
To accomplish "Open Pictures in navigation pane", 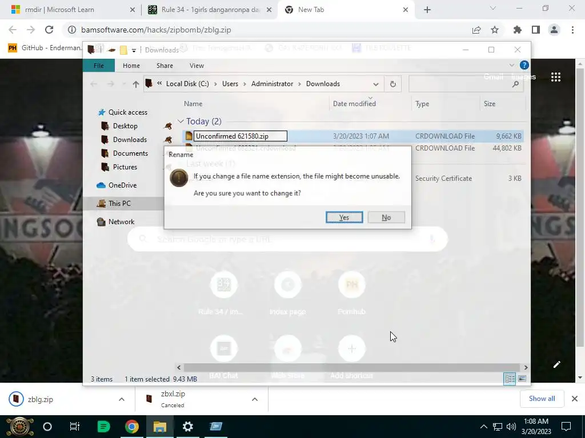I will pos(125,167).
